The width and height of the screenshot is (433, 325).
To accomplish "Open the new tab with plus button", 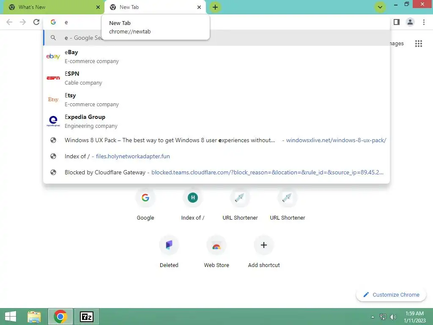I will tap(215, 7).
